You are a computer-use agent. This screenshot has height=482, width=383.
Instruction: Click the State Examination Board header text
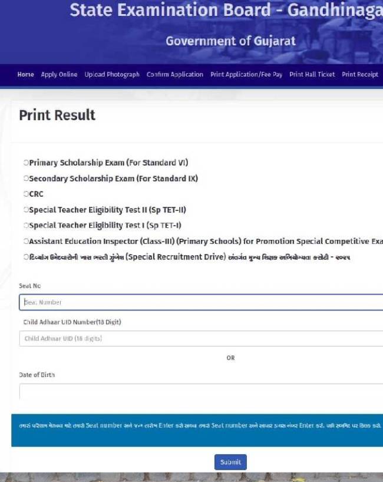(226, 10)
